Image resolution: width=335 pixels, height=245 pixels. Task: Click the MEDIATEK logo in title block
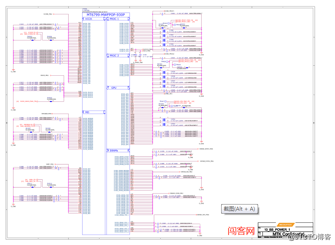pyautogui.click(x=285, y=225)
